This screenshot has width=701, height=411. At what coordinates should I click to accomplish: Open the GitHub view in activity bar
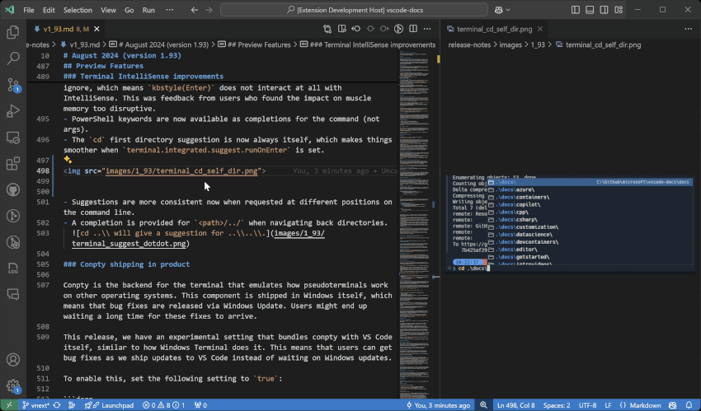coord(13,189)
